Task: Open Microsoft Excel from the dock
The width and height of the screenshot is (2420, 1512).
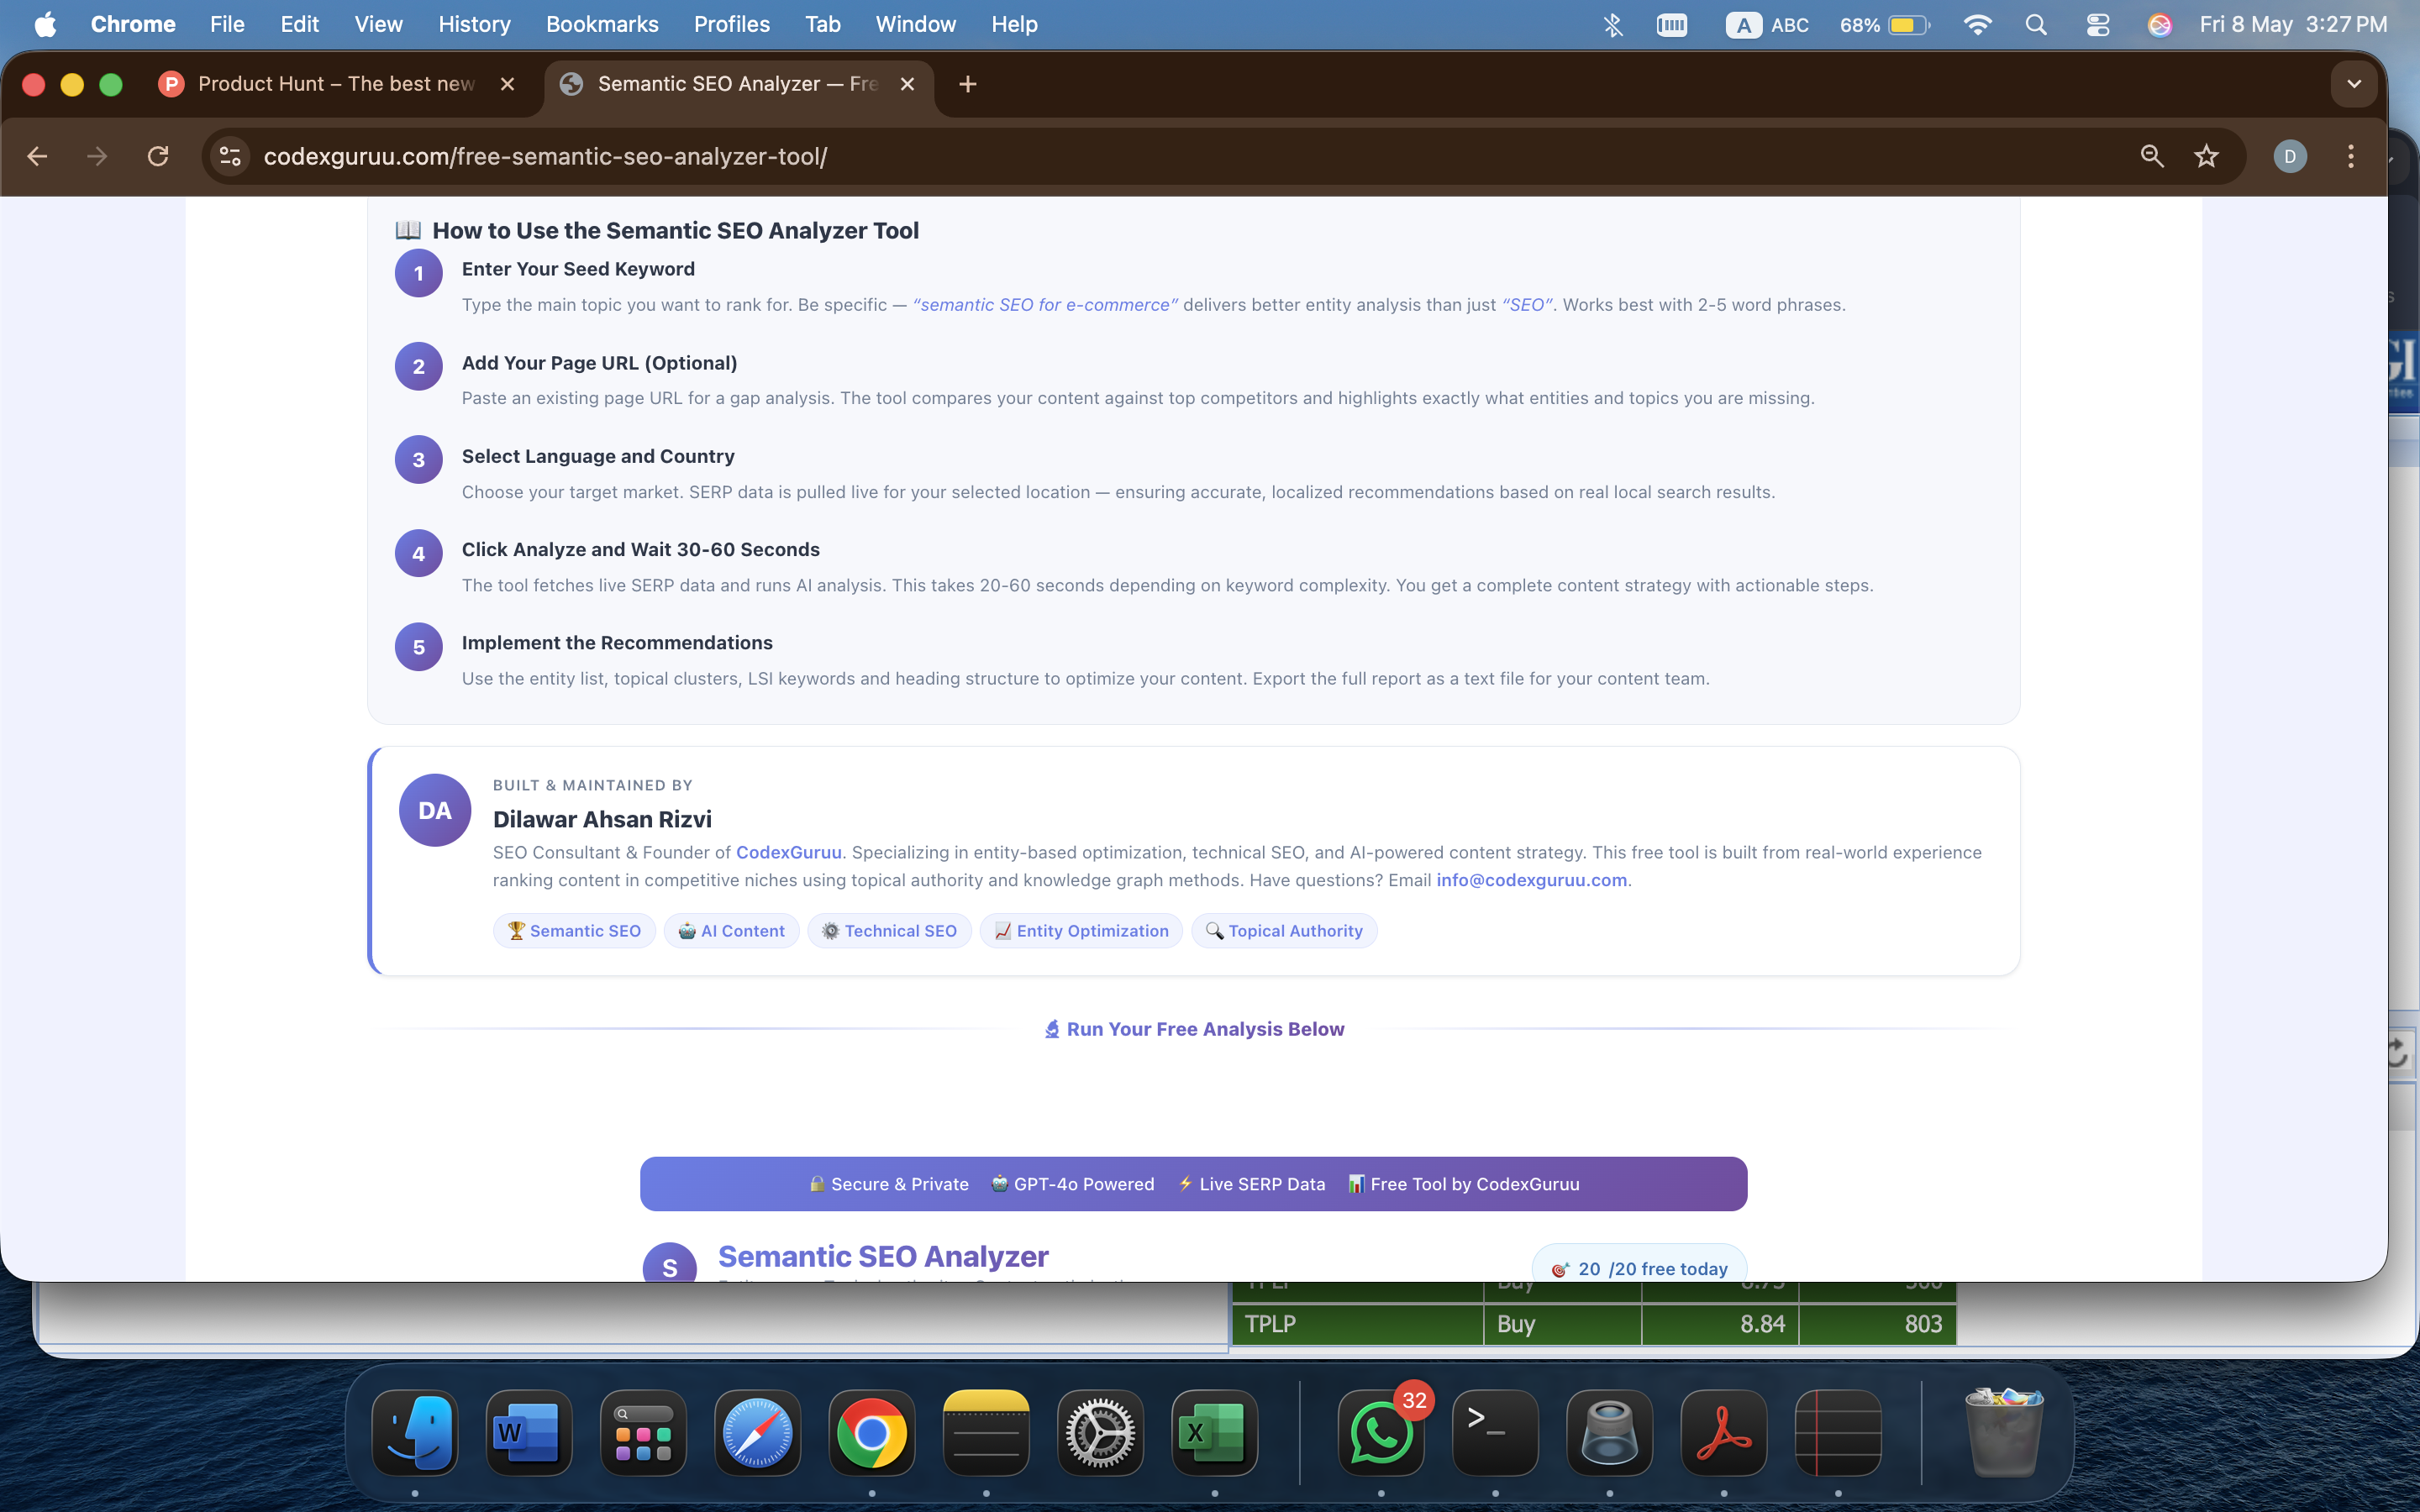Action: [x=1214, y=1433]
